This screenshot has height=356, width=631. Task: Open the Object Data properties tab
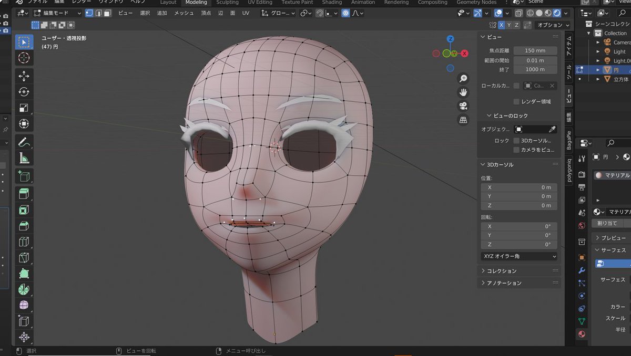(x=582, y=321)
